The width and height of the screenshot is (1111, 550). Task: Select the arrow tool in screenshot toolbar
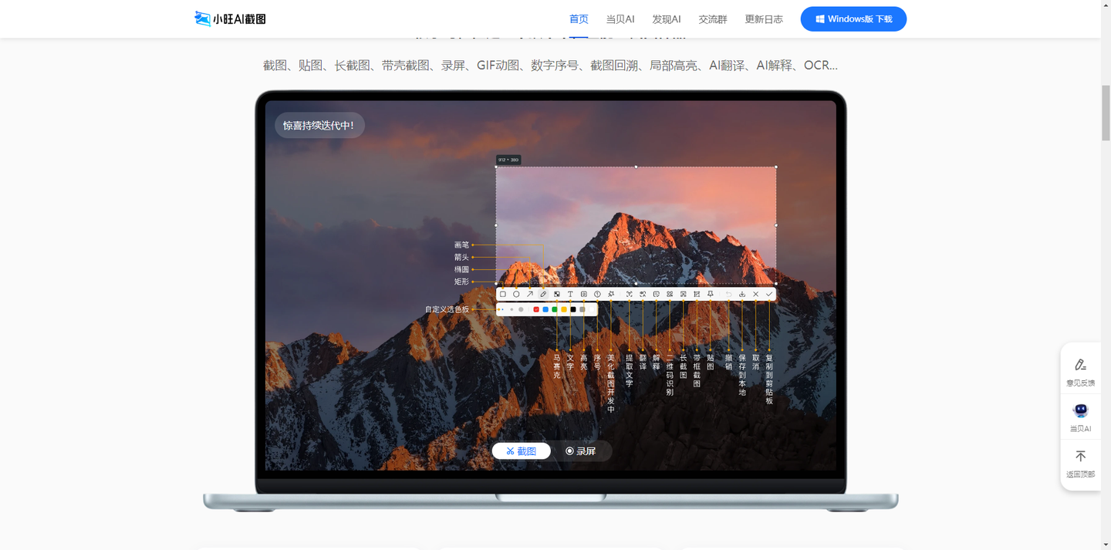point(530,294)
